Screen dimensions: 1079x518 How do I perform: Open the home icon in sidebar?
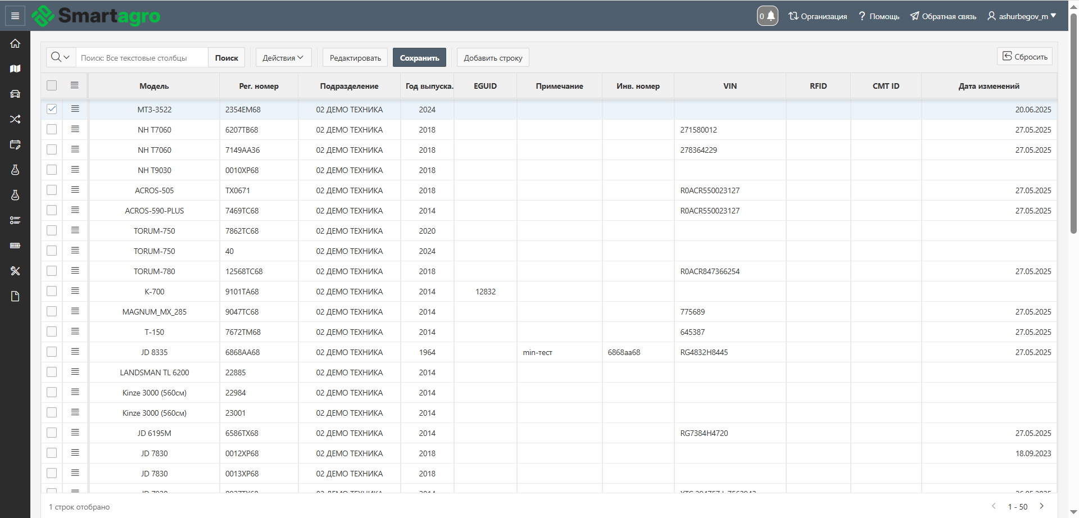(x=15, y=43)
